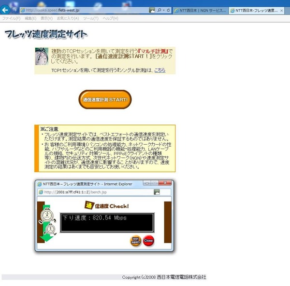Close the NTT西日本-フレッツ速度 tab
Viewport: 290px width, 286px height.
tap(281, 11)
